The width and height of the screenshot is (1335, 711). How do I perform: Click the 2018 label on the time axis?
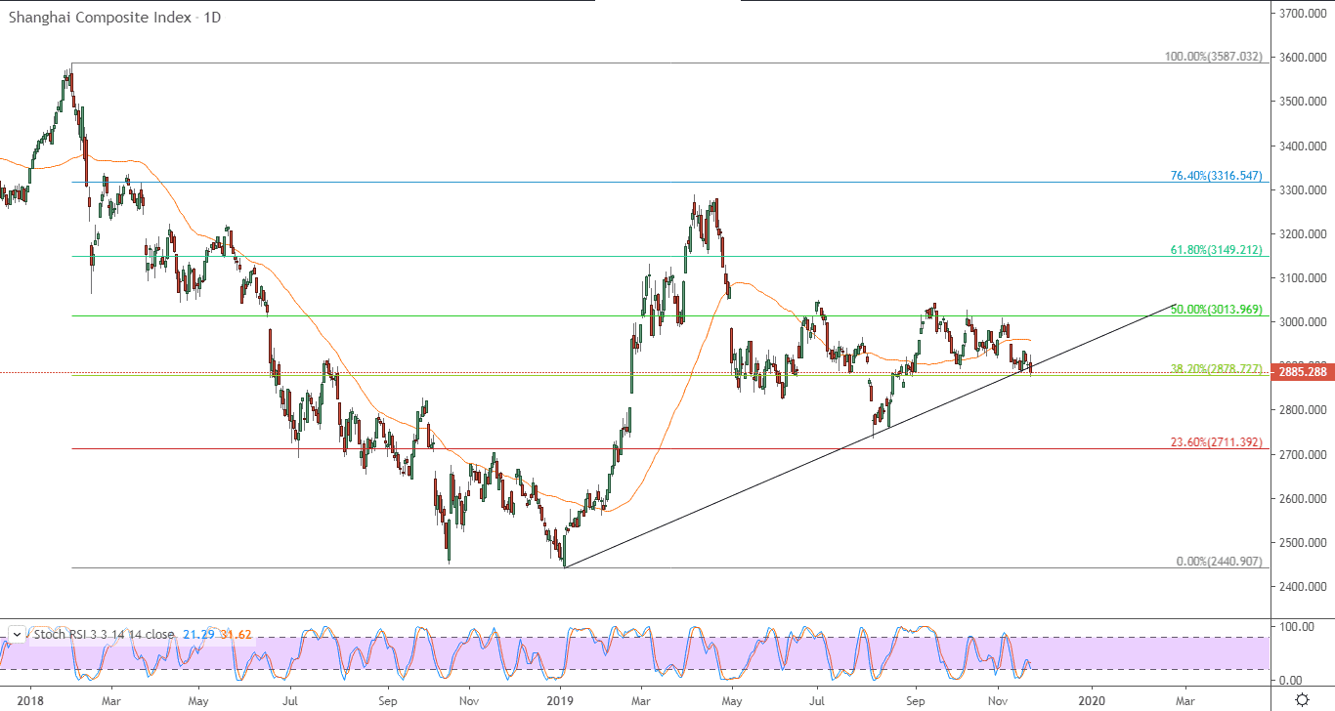click(30, 700)
